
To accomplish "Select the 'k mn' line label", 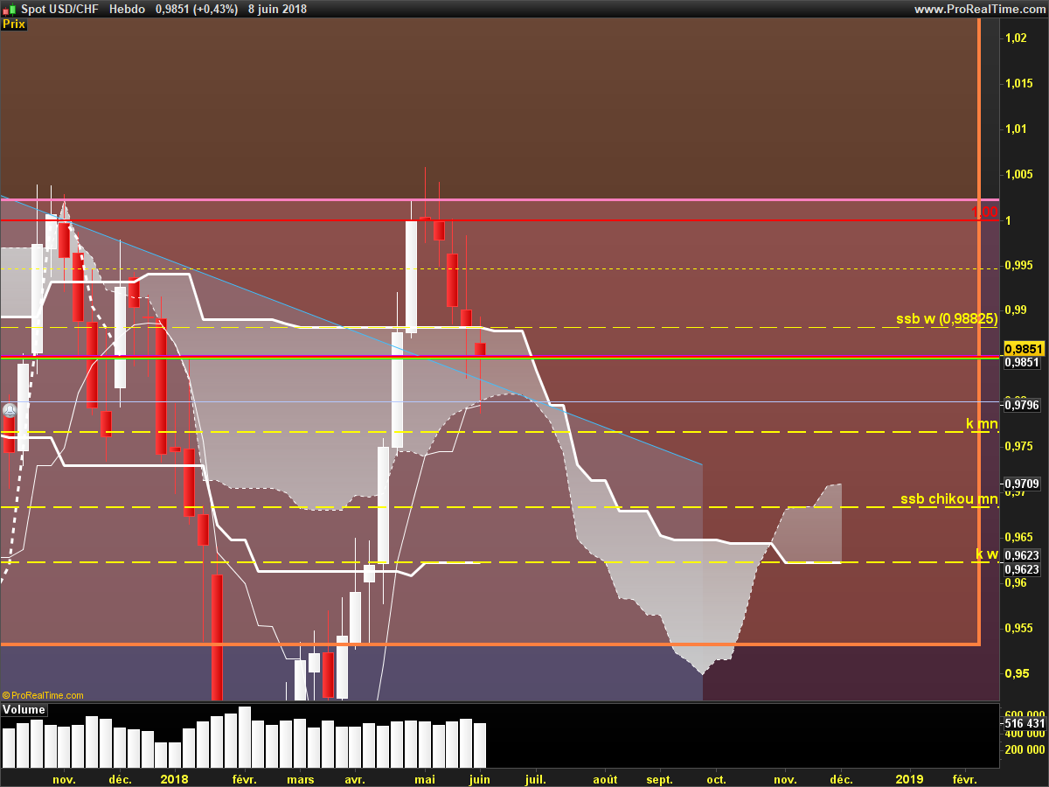I will (x=981, y=424).
